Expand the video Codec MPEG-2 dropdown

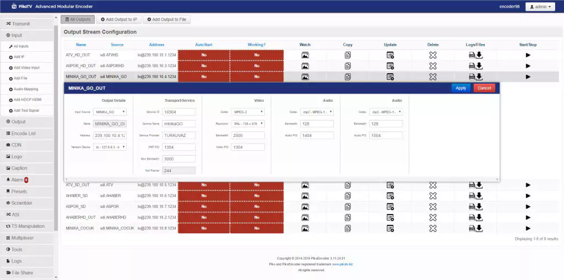pyautogui.click(x=248, y=112)
